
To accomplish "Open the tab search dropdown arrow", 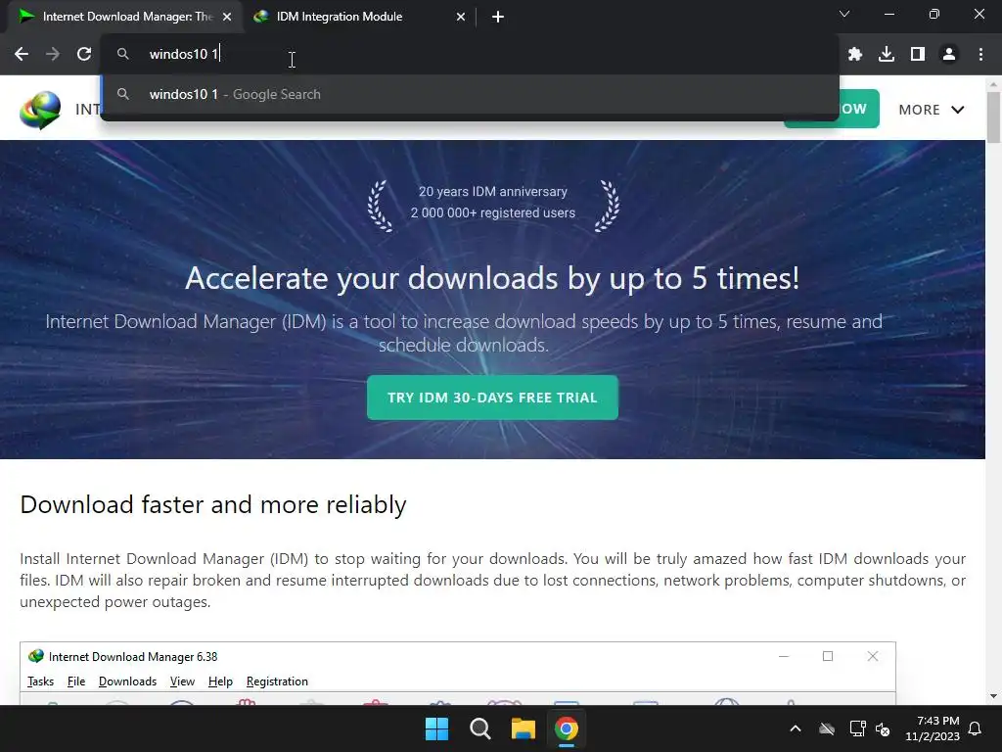I will pos(844,14).
